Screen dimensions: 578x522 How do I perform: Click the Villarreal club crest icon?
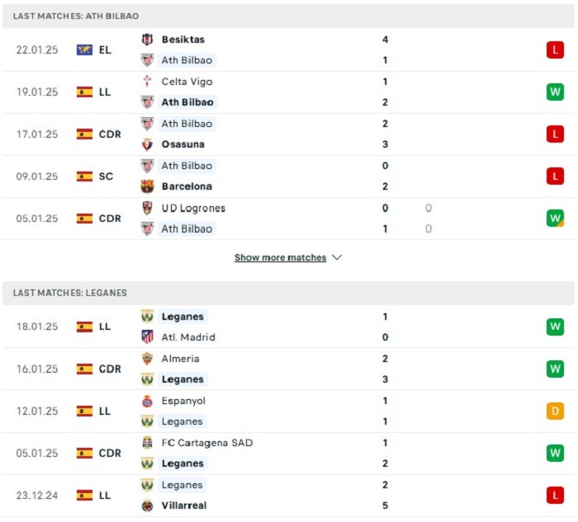(147, 506)
